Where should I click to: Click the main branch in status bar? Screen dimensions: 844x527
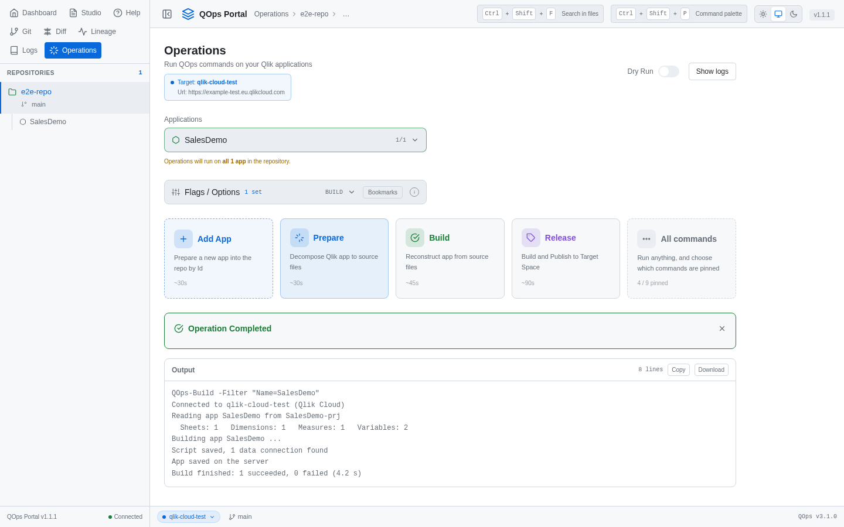(240, 517)
